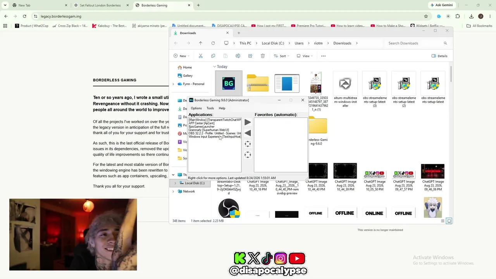Image resolution: width=496 pixels, height=279 pixels.
Task: Expand chevron after Downloads in the breadcrumb
Action: 356,43
